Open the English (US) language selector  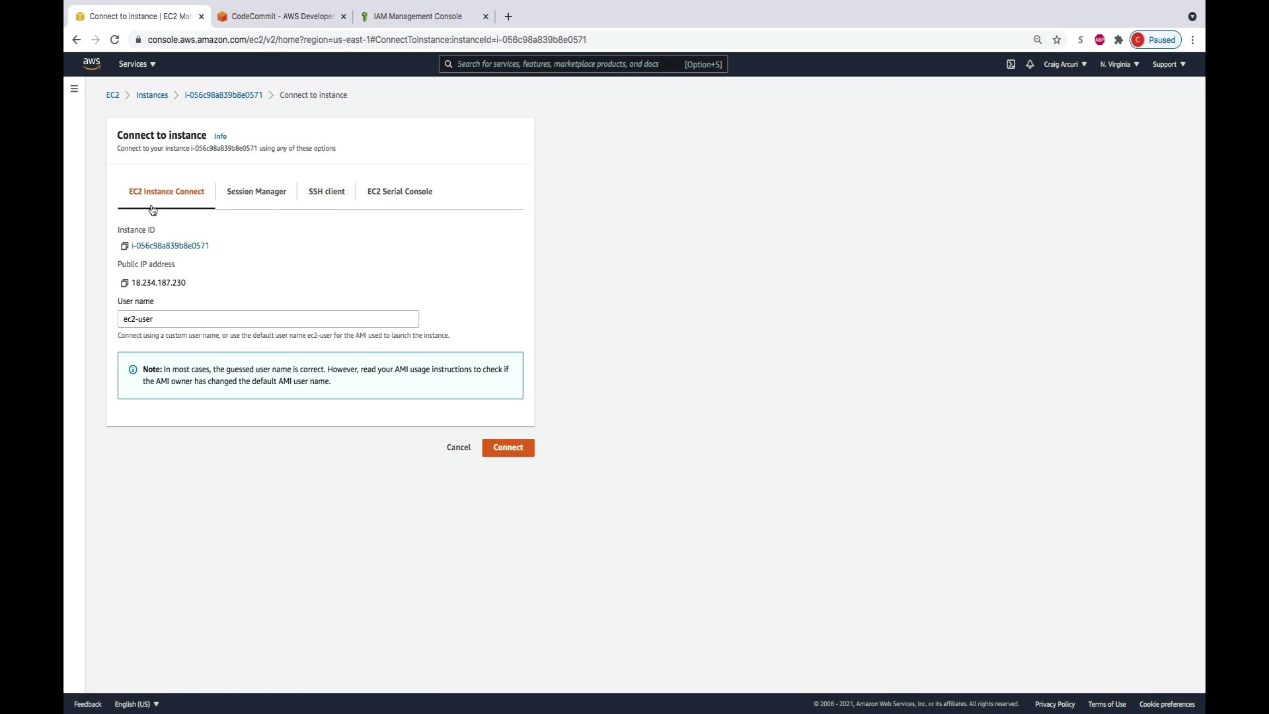137,704
